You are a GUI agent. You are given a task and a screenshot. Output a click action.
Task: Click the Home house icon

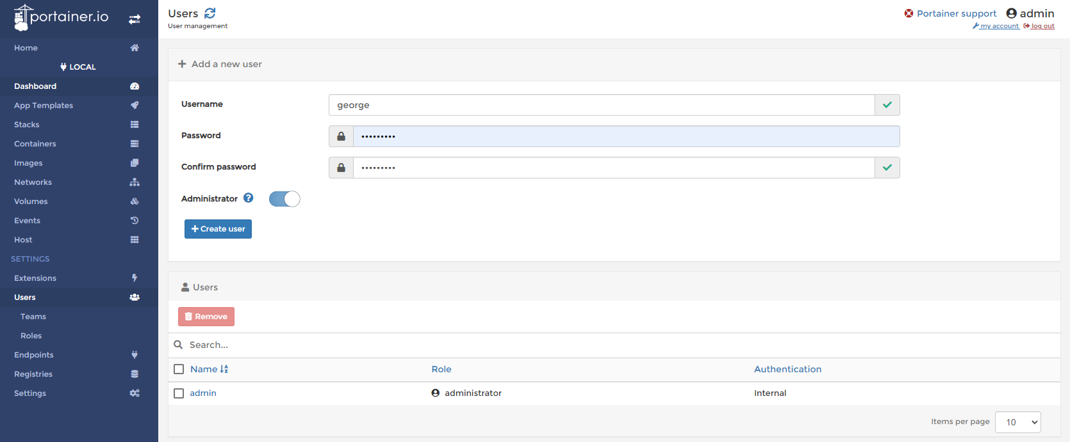(135, 48)
